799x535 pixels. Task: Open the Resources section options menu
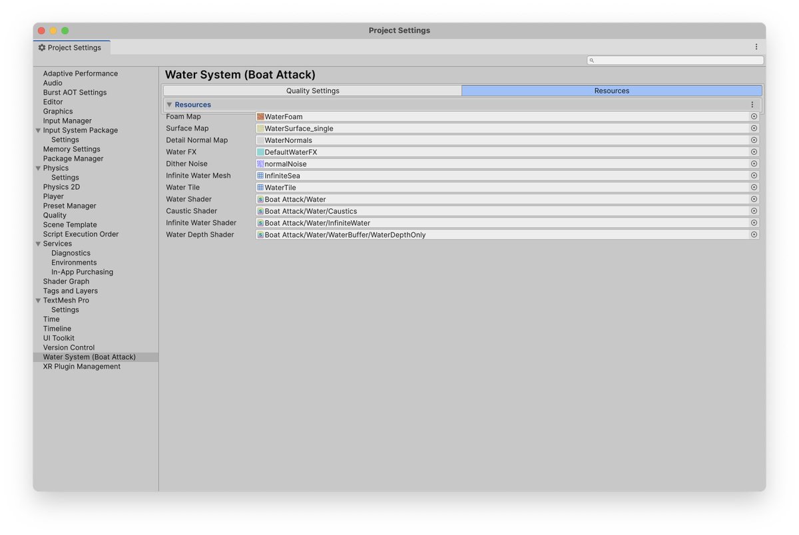[752, 104]
